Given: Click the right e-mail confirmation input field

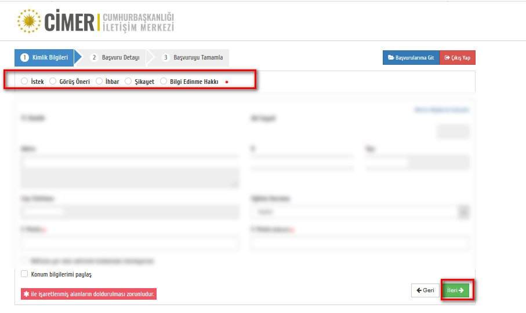Looking at the screenshot, I should [x=360, y=243].
